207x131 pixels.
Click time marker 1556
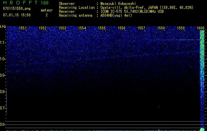[121, 28]
